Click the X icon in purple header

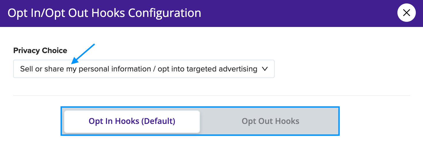click(x=406, y=13)
